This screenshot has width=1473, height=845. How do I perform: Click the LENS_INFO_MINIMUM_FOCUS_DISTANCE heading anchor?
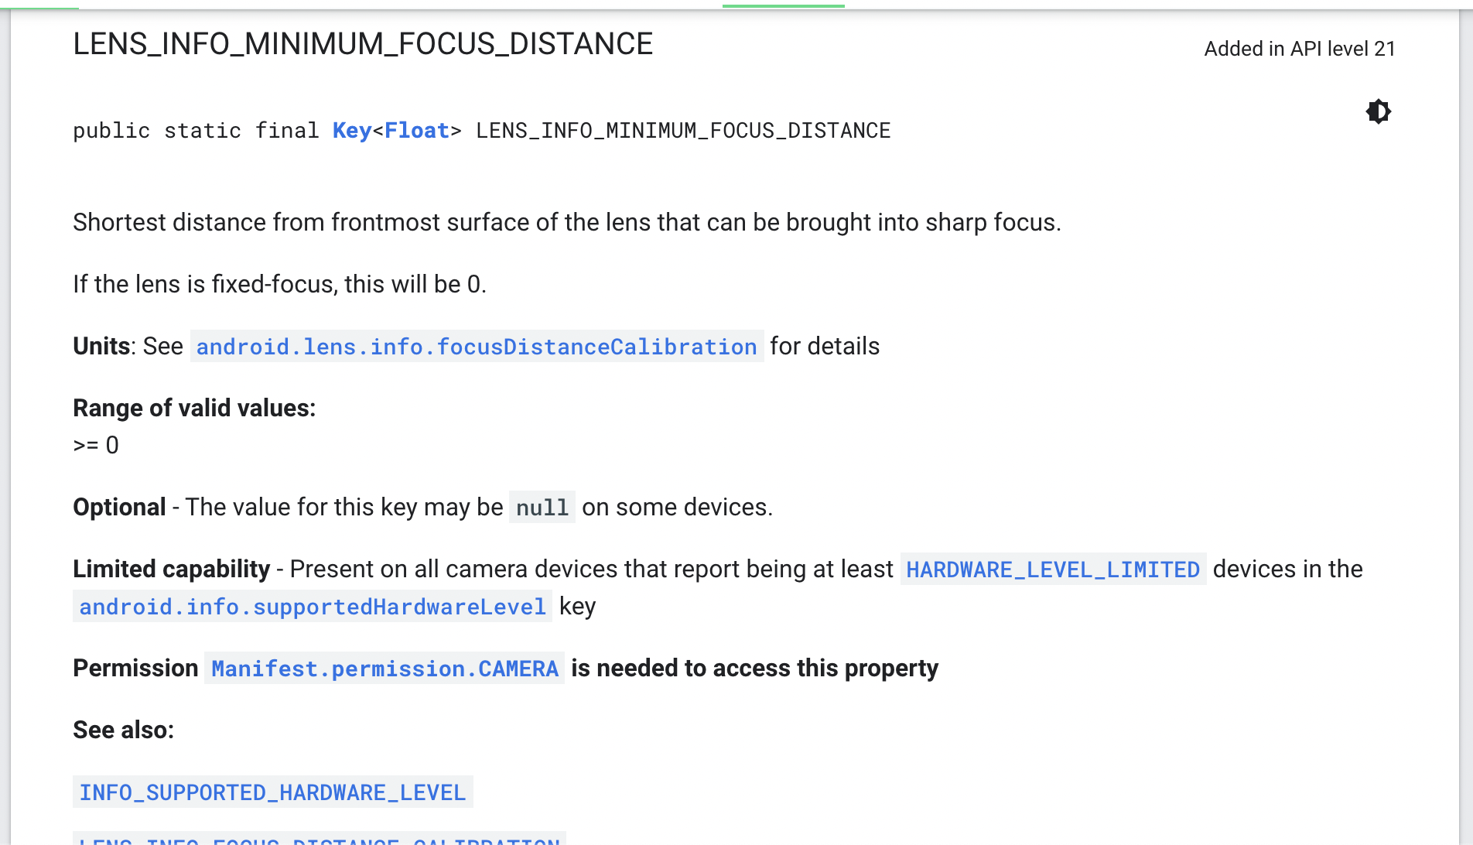[362, 44]
